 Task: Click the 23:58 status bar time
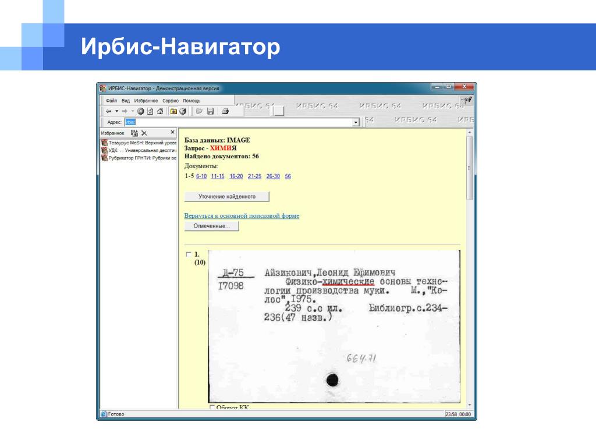pyautogui.click(x=451, y=414)
